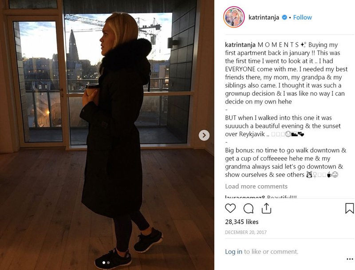Click the main apartment photo
The image size is (355, 270).
pyautogui.click(x=107, y=135)
